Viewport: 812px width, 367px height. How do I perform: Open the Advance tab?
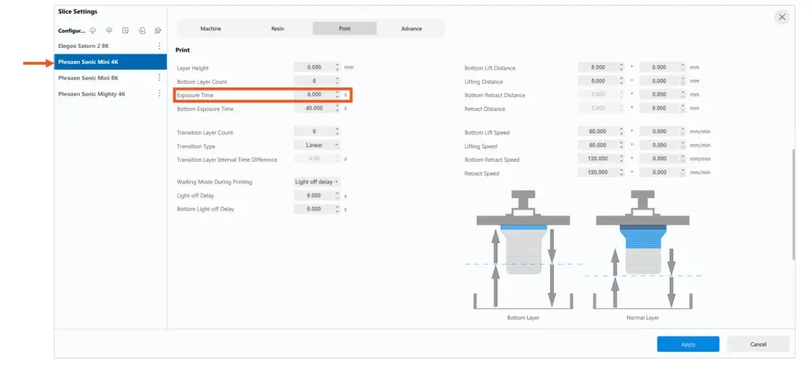[x=411, y=29]
